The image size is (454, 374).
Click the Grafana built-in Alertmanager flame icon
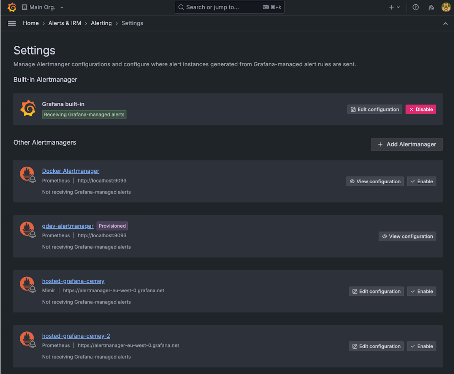[28, 108]
